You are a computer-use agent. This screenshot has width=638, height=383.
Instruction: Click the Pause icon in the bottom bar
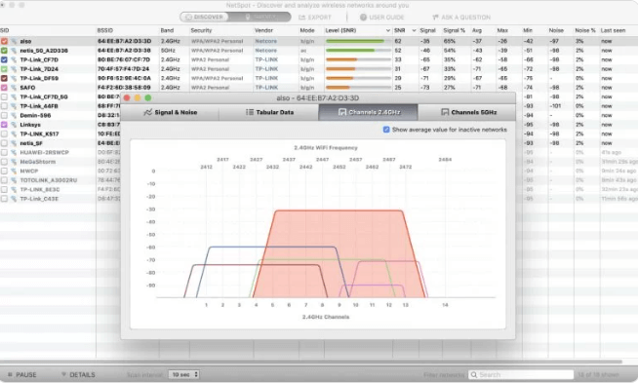pyautogui.click(x=10, y=374)
